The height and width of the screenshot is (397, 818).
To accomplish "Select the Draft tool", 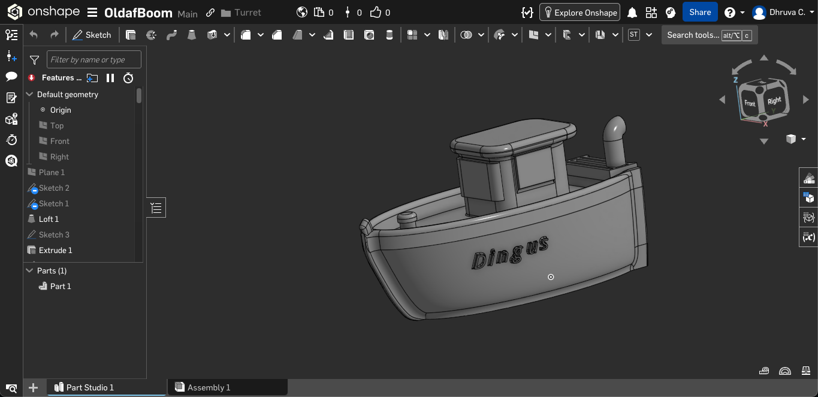I will pos(297,35).
